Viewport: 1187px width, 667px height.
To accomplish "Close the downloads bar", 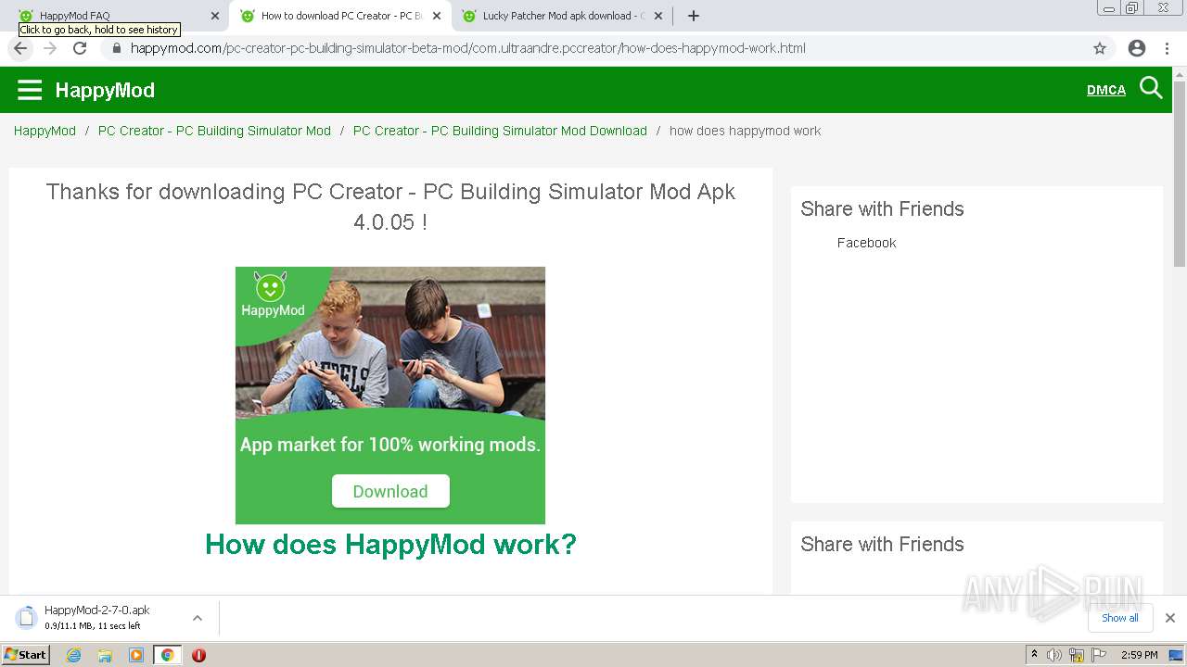I will pyautogui.click(x=1170, y=618).
